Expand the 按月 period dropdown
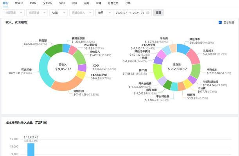Viewport: 239px width, 156px height. click(104, 13)
